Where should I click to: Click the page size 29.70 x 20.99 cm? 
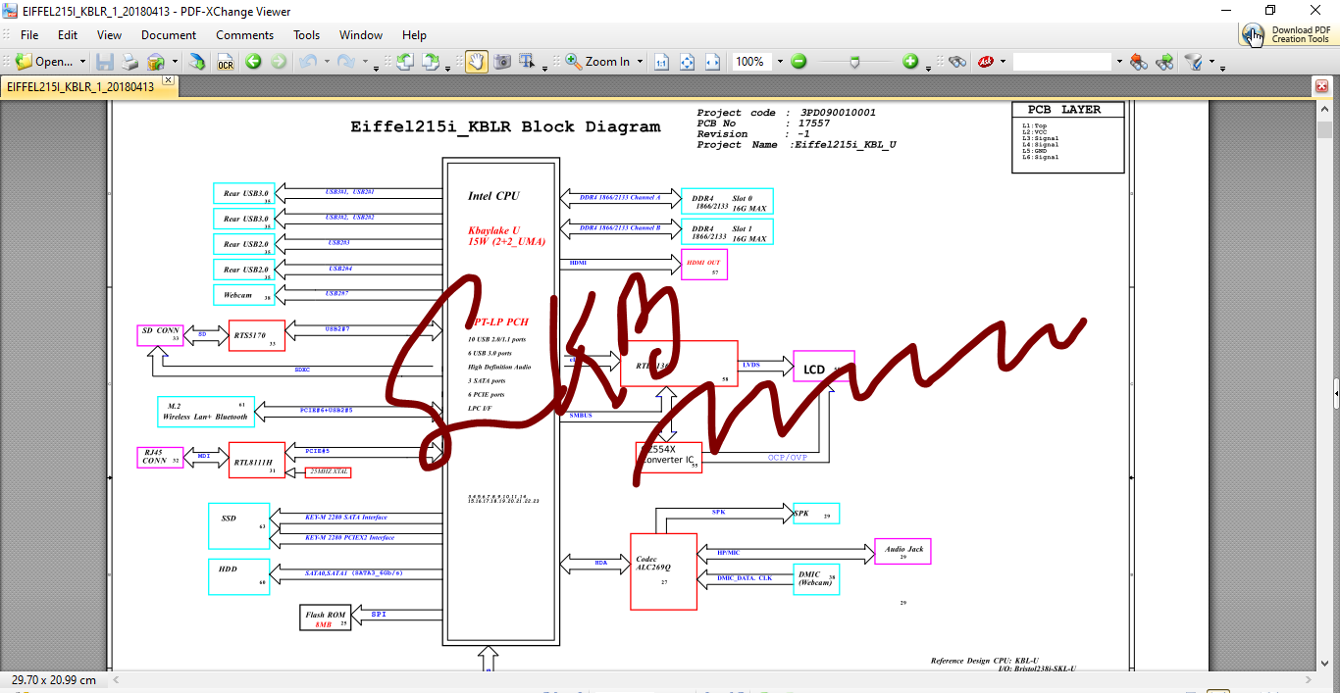click(54, 679)
